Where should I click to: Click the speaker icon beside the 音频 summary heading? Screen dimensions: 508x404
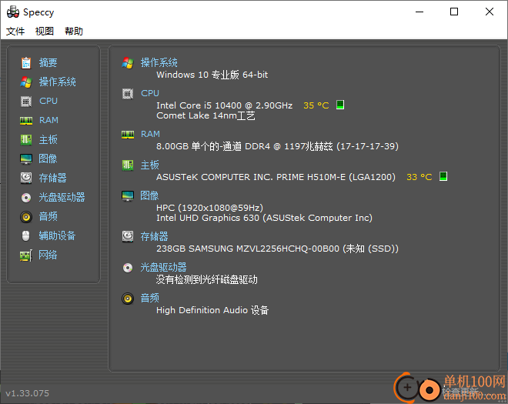(x=128, y=299)
